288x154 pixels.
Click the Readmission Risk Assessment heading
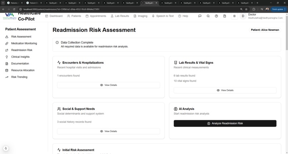(x=94, y=30)
